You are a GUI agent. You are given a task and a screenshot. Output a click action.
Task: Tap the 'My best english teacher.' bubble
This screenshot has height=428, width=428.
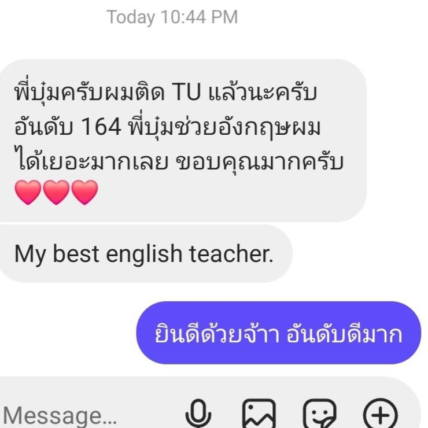(x=146, y=253)
